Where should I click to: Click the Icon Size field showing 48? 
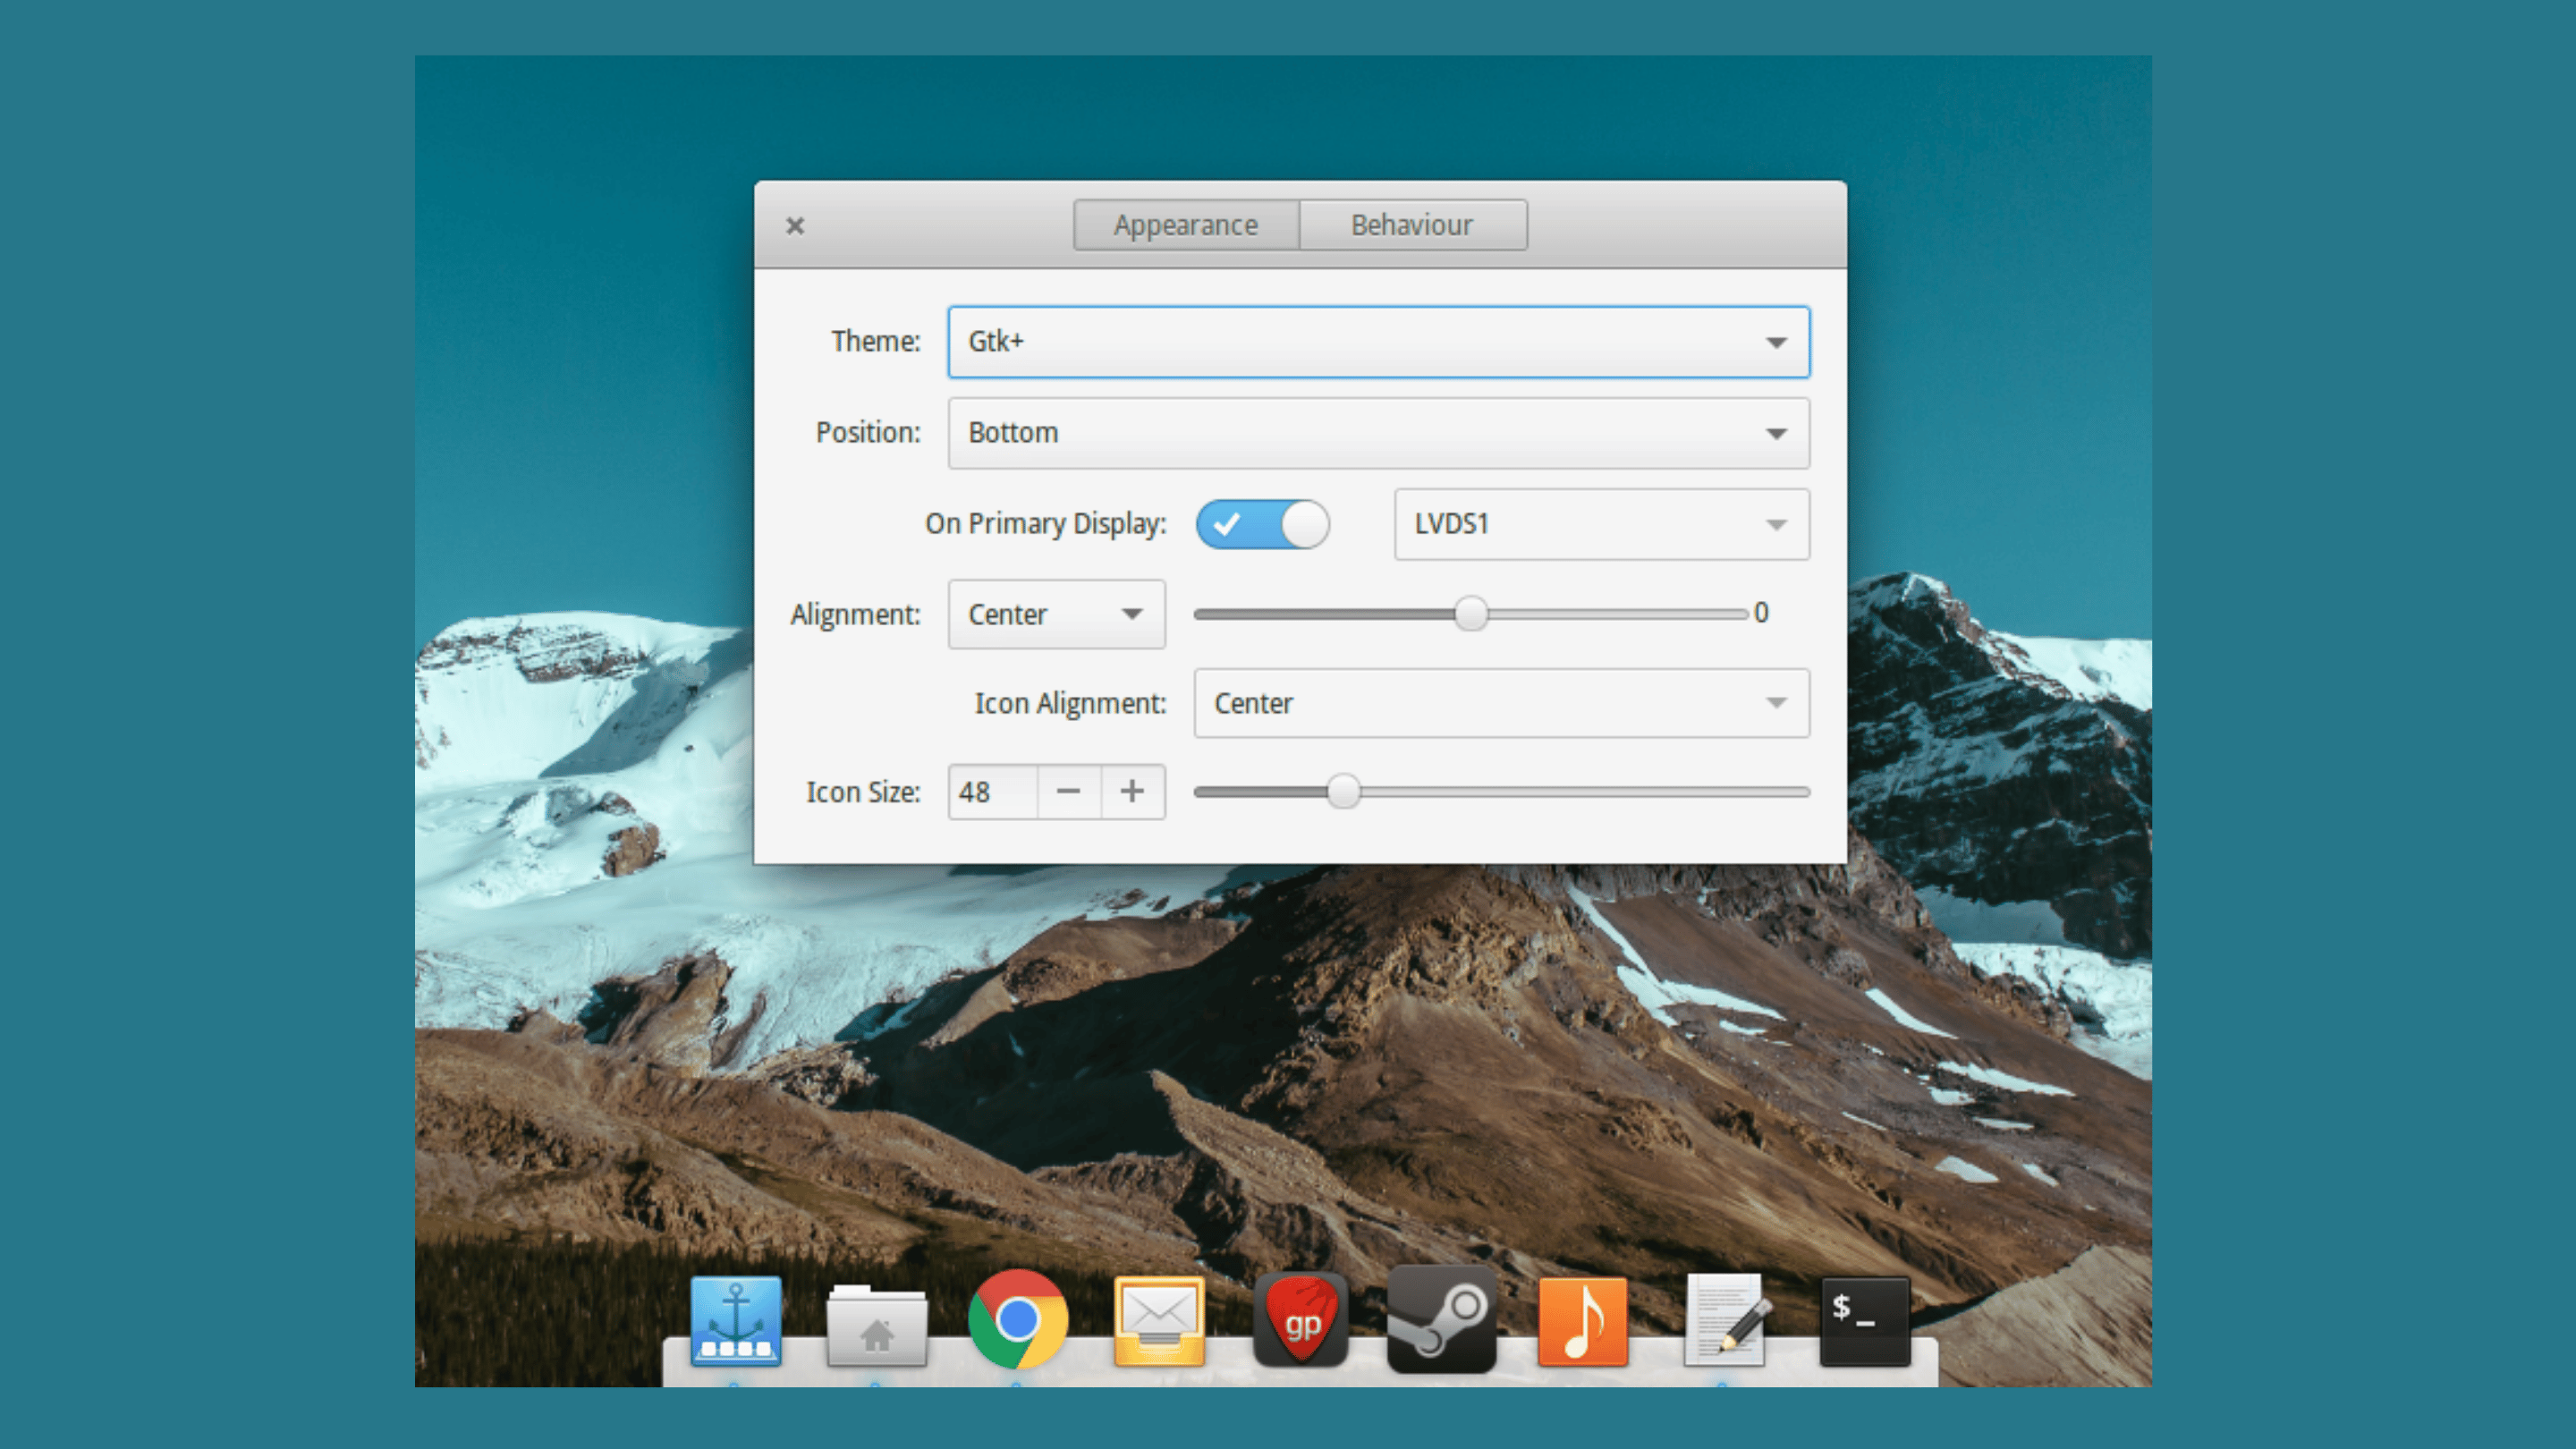993,792
